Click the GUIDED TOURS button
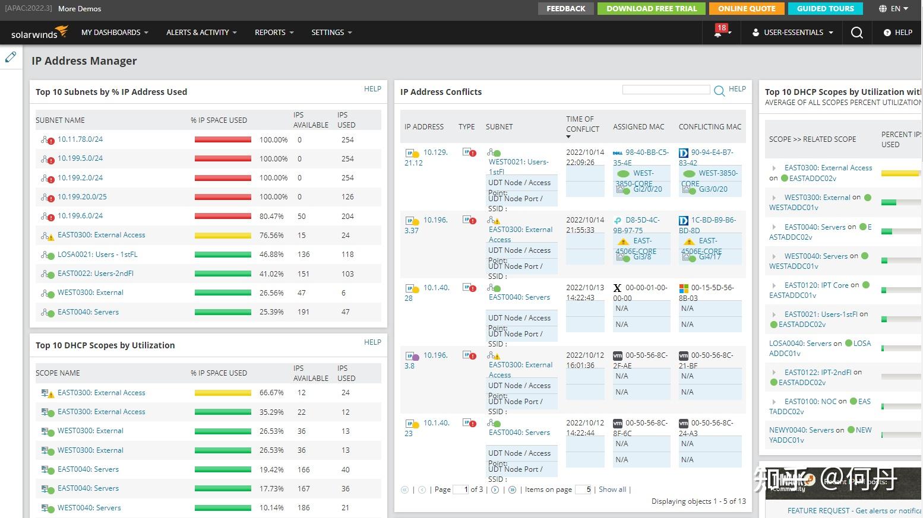Screen dimensions: 923x518 825,9
